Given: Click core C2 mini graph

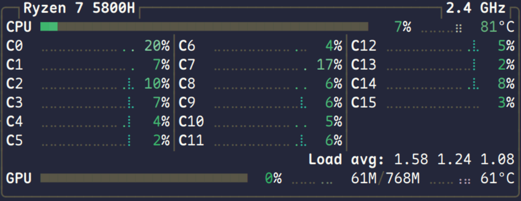Looking at the screenshot, I should coord(88,84).
